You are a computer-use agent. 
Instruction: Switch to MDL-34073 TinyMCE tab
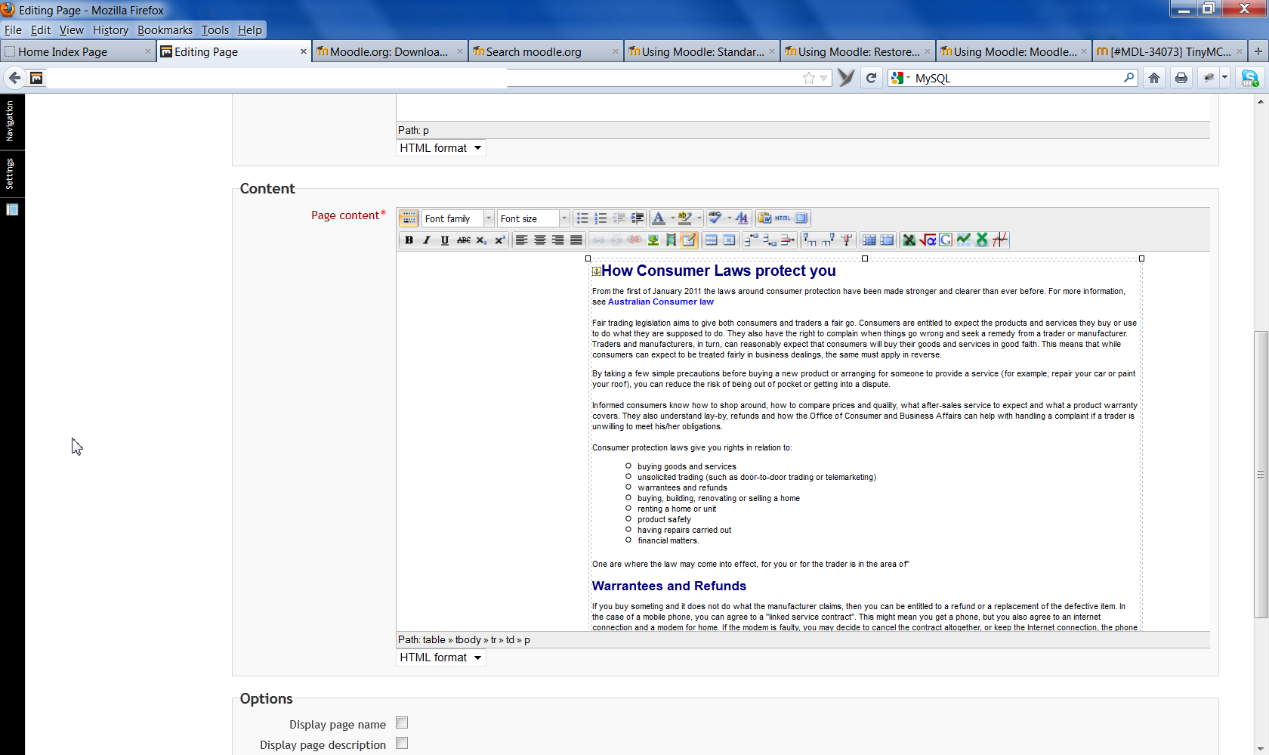pyautogui.click(x=1169, y=51)
